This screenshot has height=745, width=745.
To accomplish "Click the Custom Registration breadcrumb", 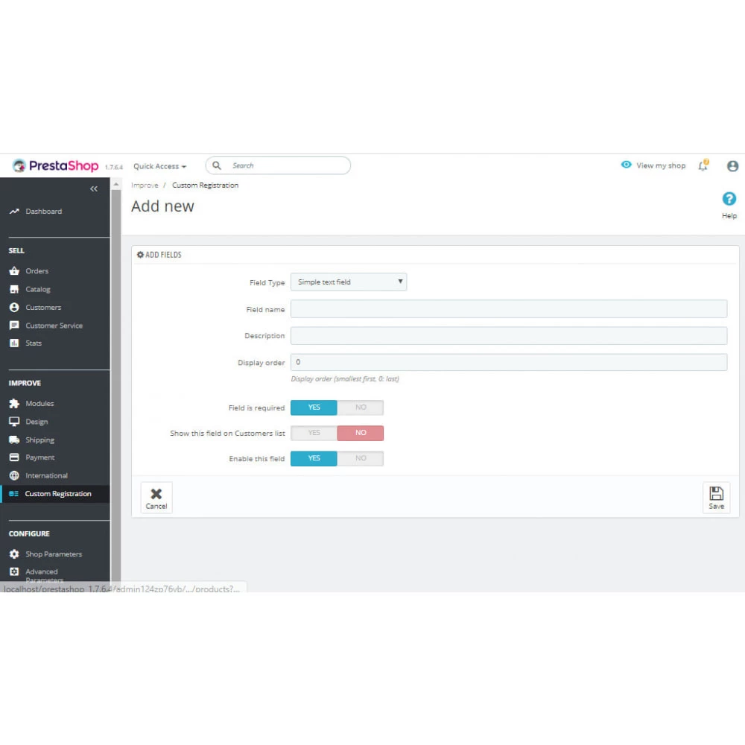I will tap(206, 186).
